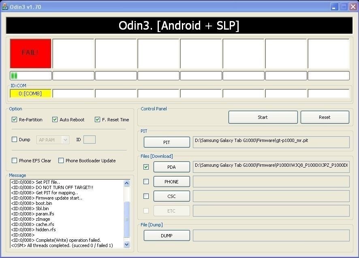Select the 'hidden.rfs' log line
This screenshot has width=359, height=258.
tap(33, 230)
